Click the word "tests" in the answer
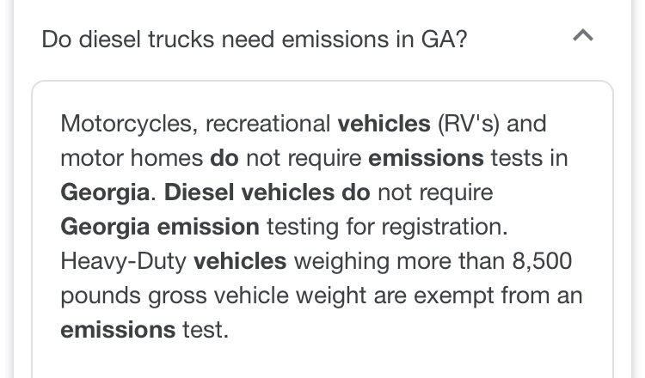 [x=517, y=158]
